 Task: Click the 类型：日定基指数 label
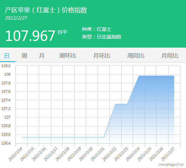pos(102,37)
